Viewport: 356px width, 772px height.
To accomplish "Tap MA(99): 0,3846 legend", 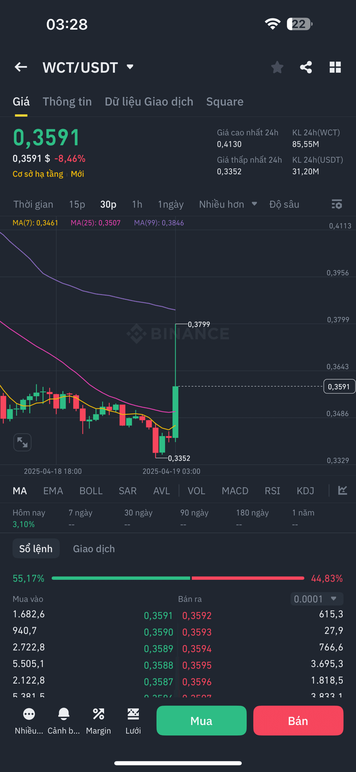I will [x=159, y=223].
